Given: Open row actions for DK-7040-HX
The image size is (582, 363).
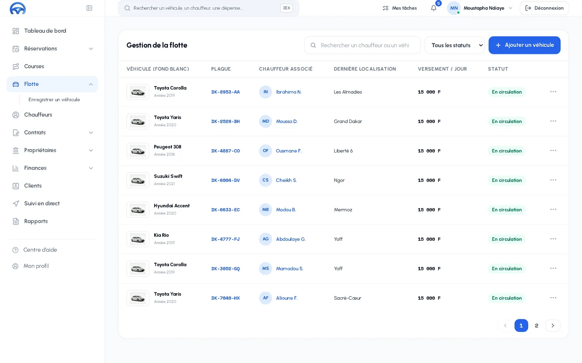Looking at the screenshot, I should click(x=553, y=298).
